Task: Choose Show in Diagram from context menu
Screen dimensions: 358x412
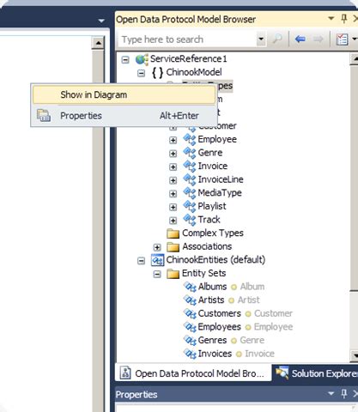Action: tap(124, 94)
